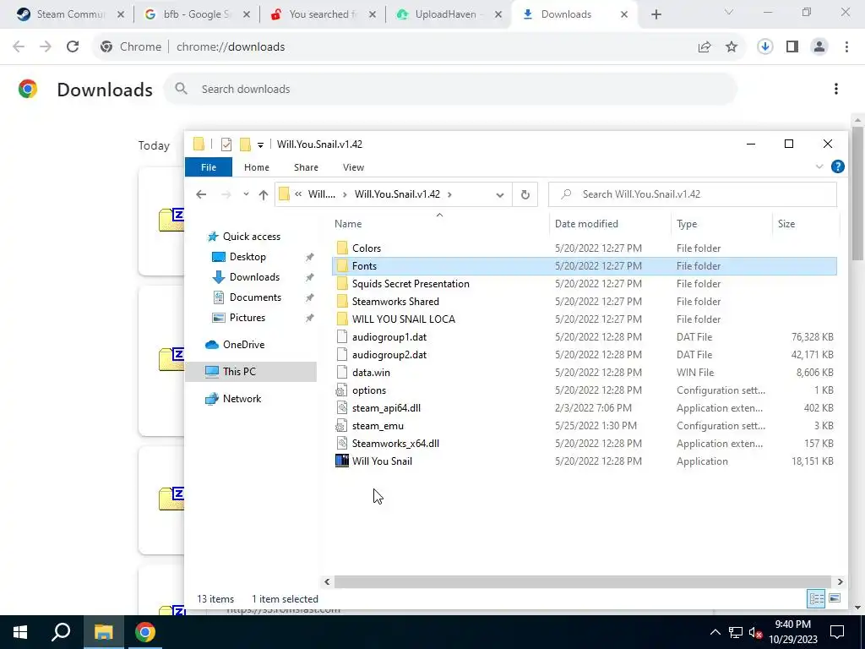The image size is (865, 649).
Task: Refresh the Explorer folder view
Action: [525, 194]
